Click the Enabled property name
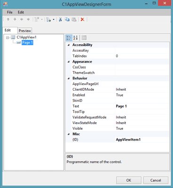 (79, 95)
